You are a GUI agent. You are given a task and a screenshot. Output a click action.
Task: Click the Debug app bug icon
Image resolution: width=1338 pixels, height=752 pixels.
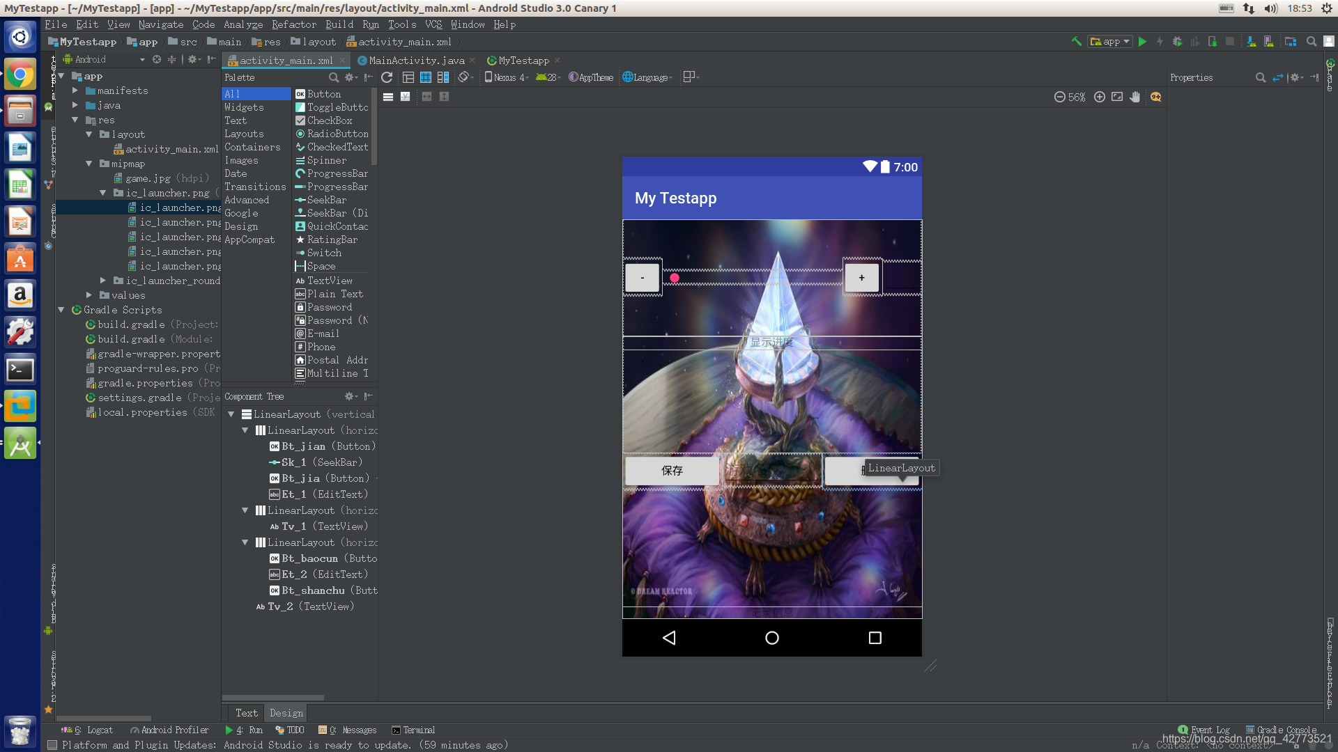click(1177, 42)
